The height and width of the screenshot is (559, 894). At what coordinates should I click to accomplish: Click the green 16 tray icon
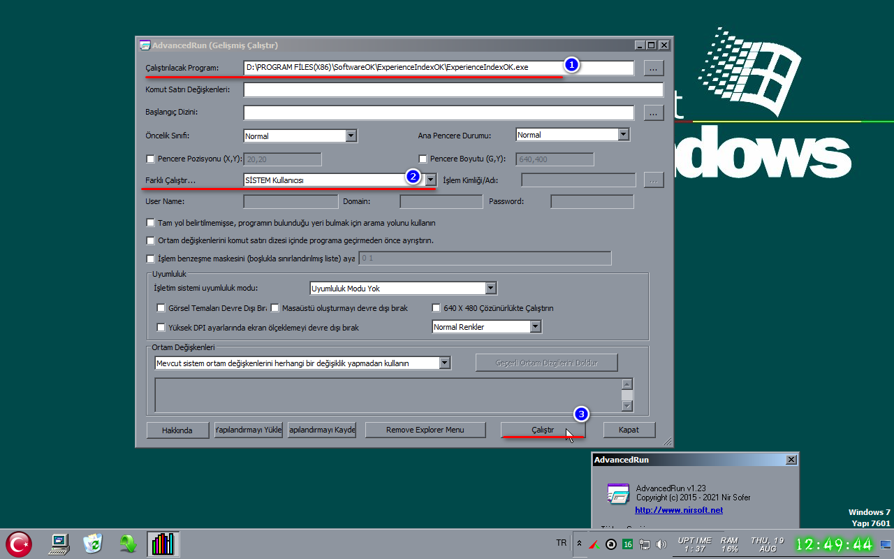628,544
